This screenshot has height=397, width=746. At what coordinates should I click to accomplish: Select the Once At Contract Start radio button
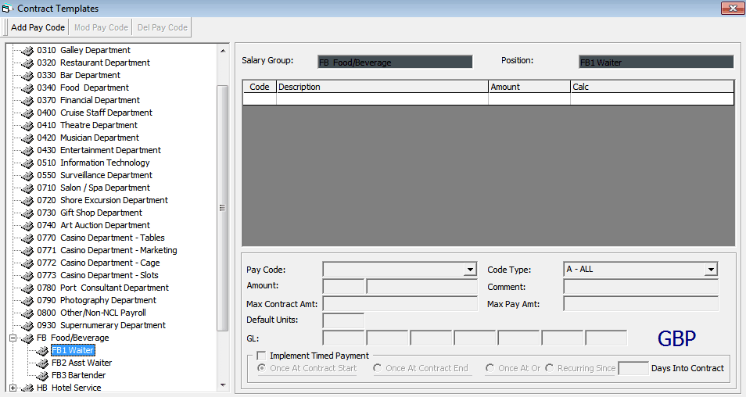261,368
